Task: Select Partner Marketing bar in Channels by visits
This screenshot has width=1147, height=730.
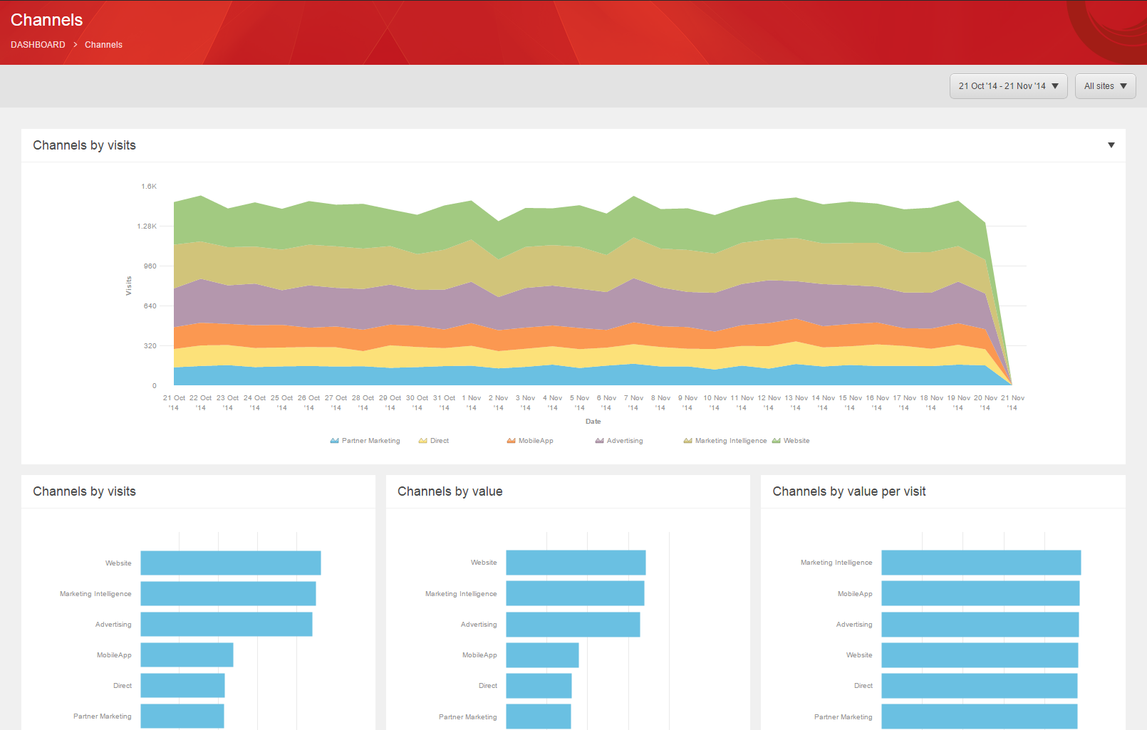Action: click(182, 716)
